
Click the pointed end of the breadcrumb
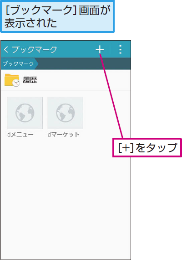point(36,64)
